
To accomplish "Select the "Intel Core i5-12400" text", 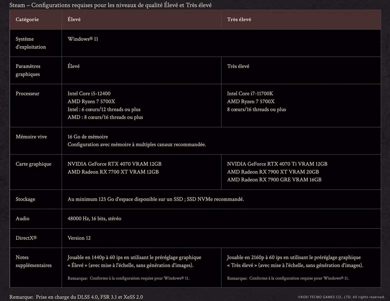I will (x=89, y=93).
